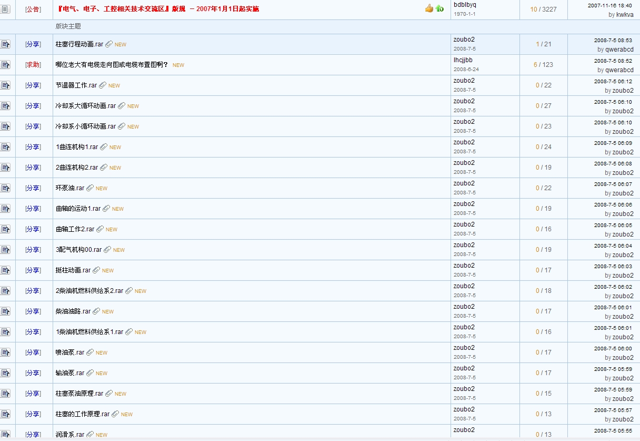Click the paperclip attachment icon after 节温器工作.rar

click(x=103, y=85)
